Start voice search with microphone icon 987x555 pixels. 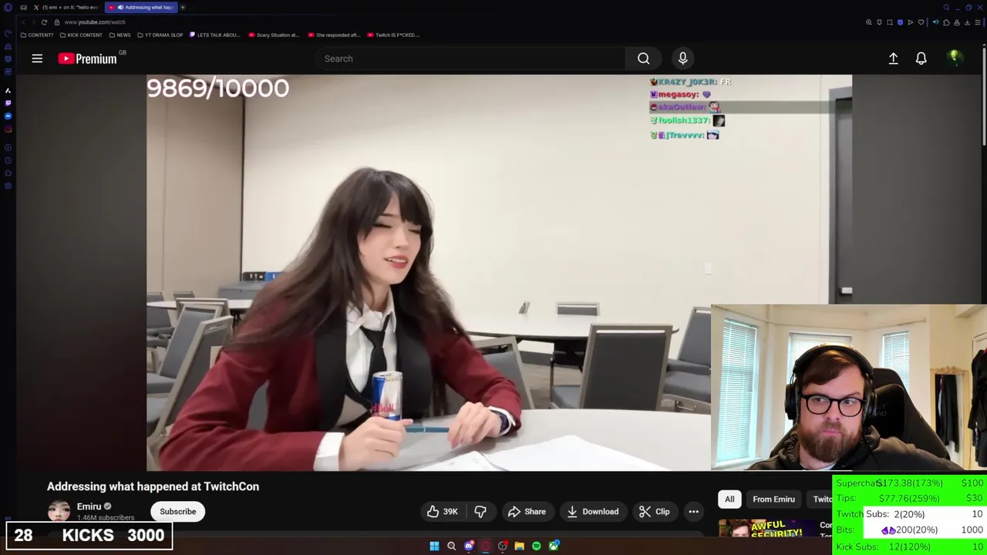point(682,59)
